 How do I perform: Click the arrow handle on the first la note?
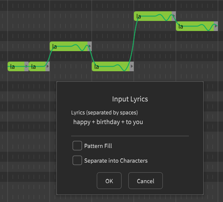click(27, 66)
